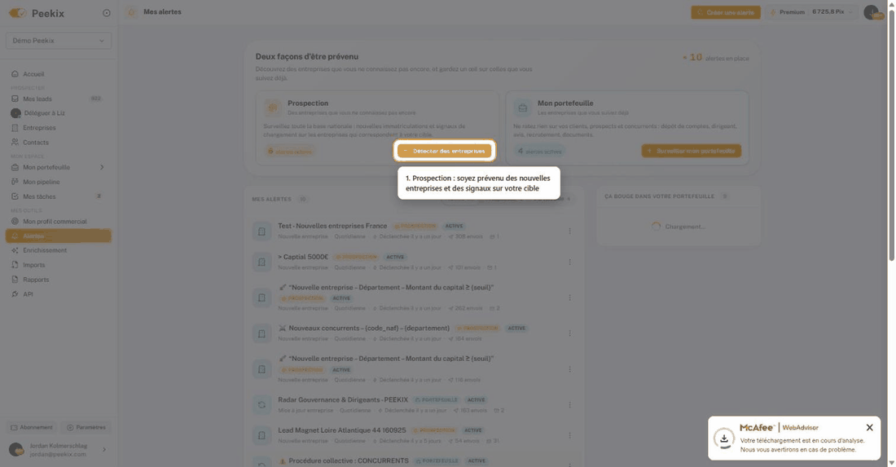The width and height of the screenshot is (896, 467).
Task: Click the building icon of > Captial 5000€ alert
Action: (261, 262)
